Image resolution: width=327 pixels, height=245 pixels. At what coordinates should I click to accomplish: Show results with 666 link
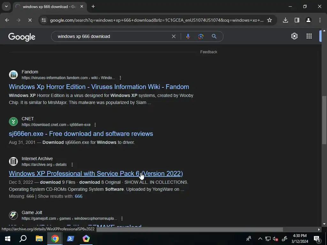79,196
